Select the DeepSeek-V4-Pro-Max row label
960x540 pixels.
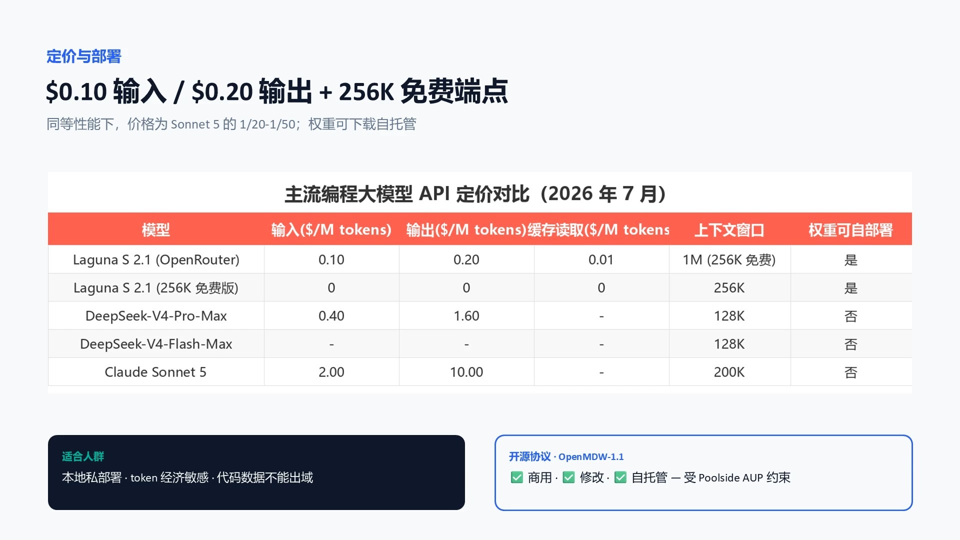(156, 315)
